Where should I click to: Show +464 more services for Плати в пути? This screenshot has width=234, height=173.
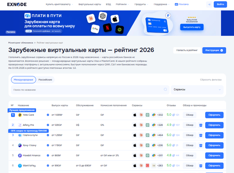pyautogui.click(x=160, y=135)
